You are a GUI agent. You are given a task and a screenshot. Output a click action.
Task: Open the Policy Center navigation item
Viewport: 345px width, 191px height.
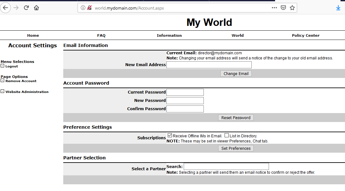click(306, 35)
